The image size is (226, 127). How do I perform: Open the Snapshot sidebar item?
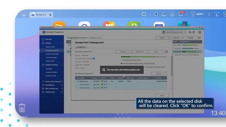[x=49, y=69]
